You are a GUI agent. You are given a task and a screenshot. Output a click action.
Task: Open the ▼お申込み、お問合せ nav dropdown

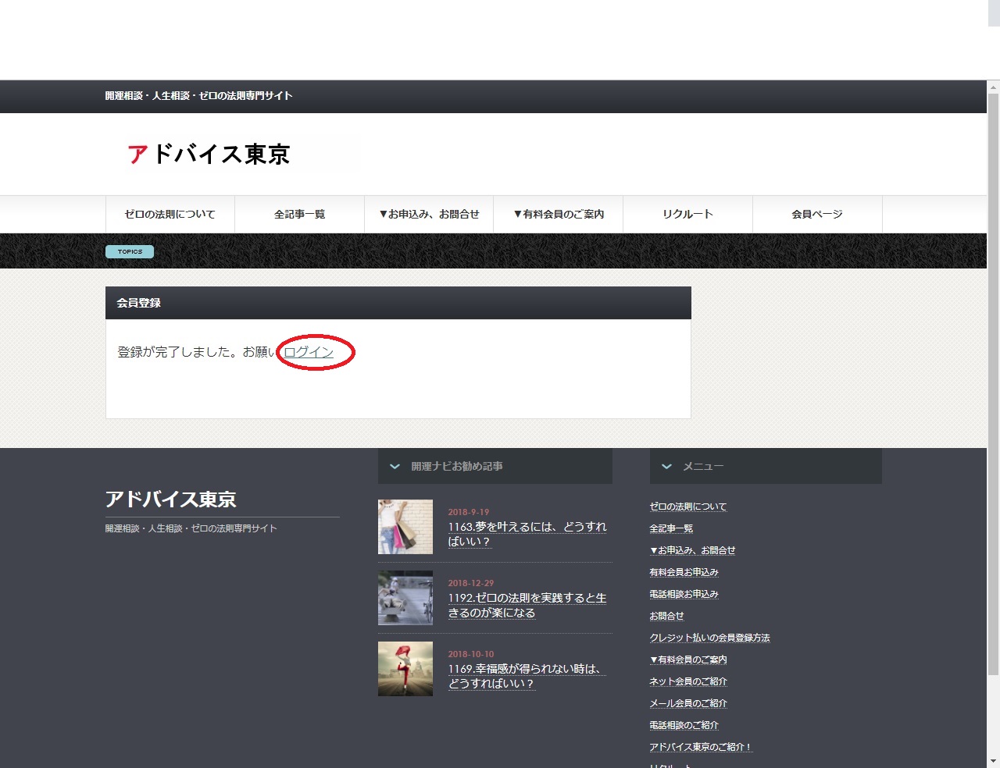[x=429, y=215]
